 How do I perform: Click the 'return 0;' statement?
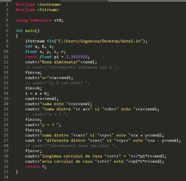coord(36,167)
